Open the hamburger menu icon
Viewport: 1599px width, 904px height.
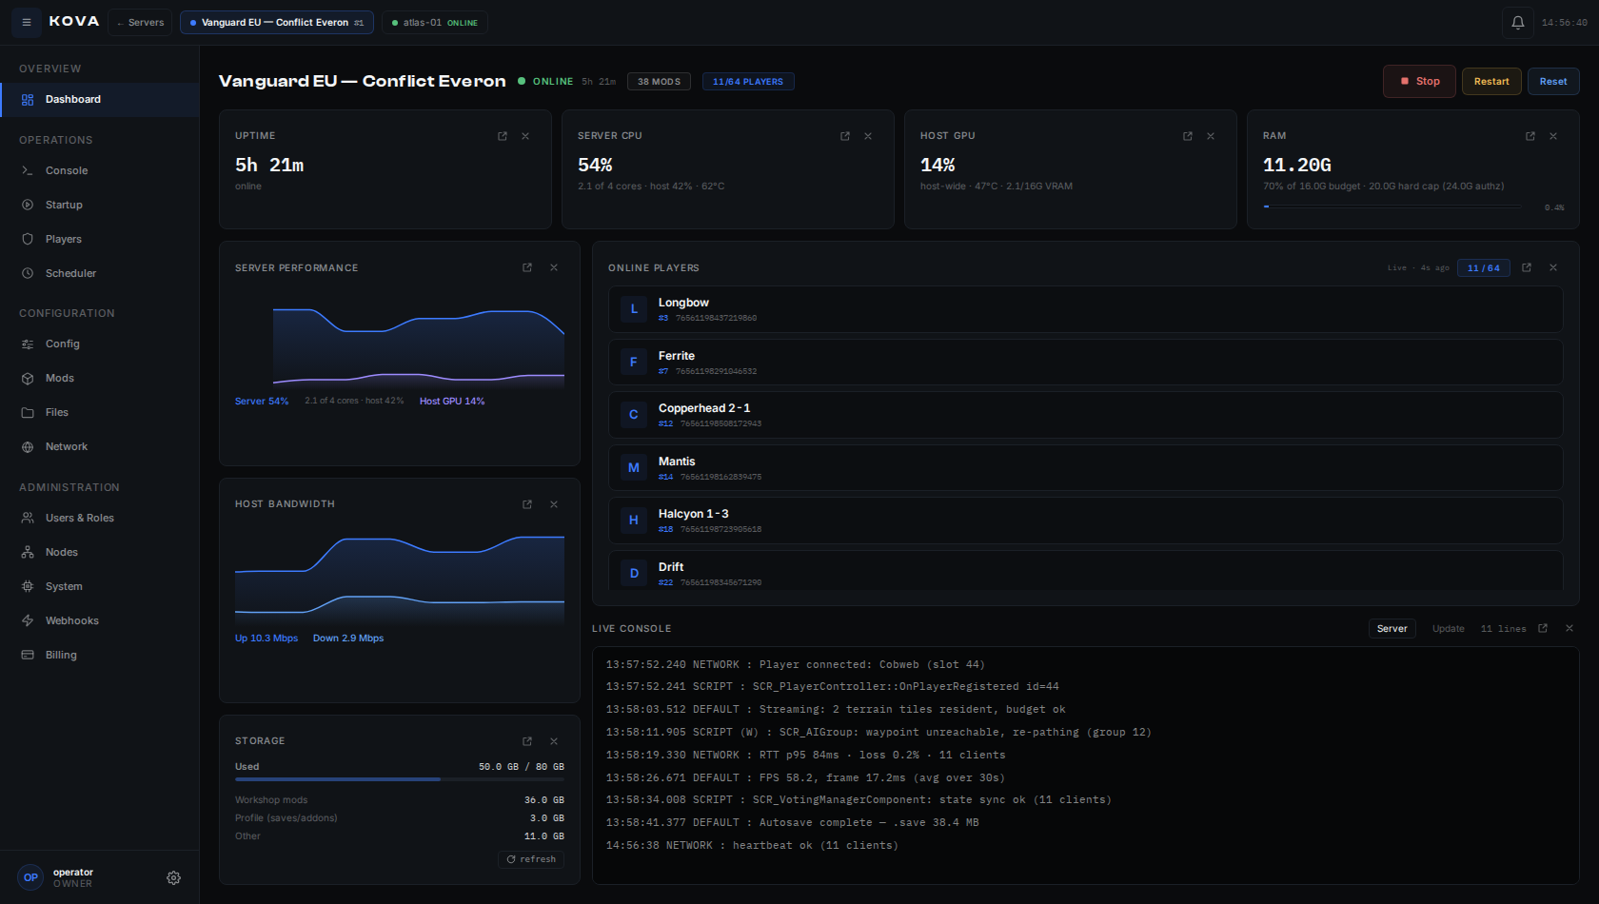(27, 22)
